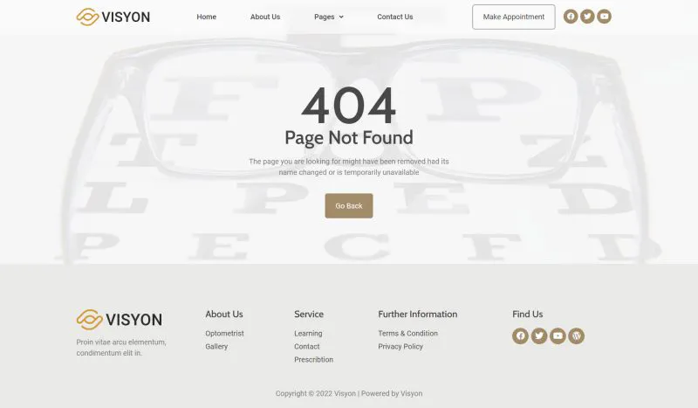Viewport: 698px width, 408px height.
Task: Visit Facebook under Find Us
Action: coord(520,335)
